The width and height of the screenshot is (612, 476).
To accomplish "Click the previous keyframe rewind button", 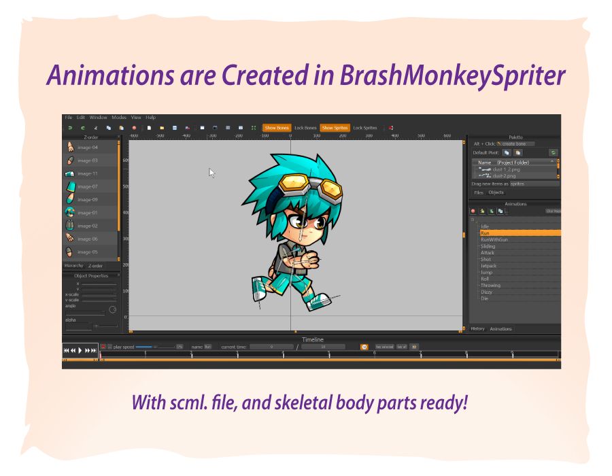I will (x=73, y=350).
